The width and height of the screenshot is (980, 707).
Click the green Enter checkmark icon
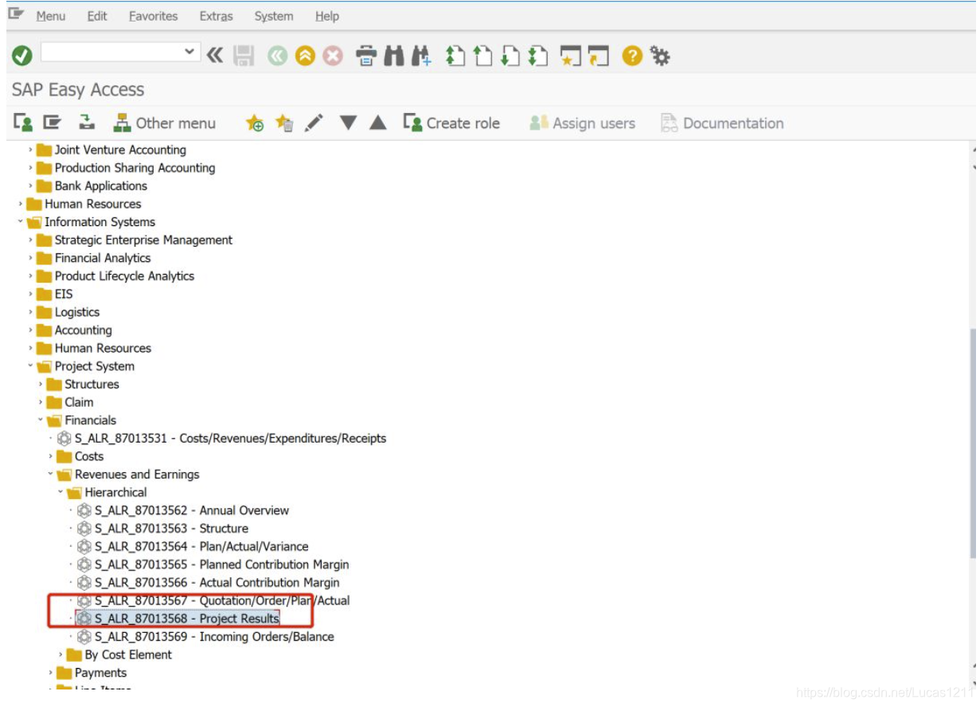tap(22, 56)
